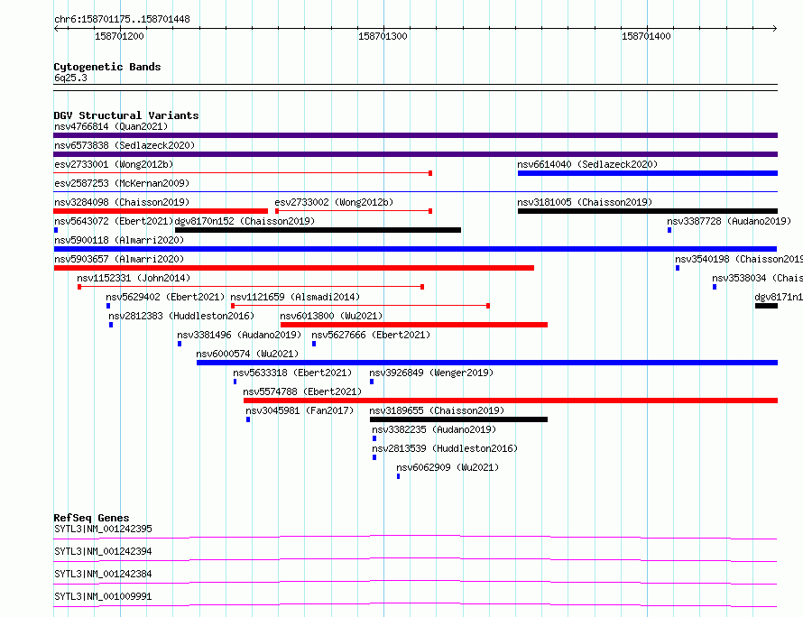This screenshot has width=803, height=617.
Task: Click nsv5900118 (Almarri2020) label
Action: [119, 240]
